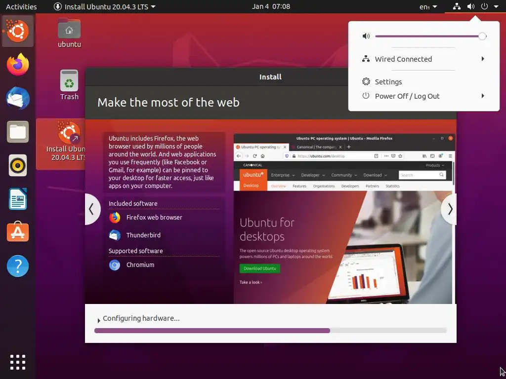This screenshot has height=379, width=506.
Task: Open LibreOffice Writer from the dock
Action: (18, 199)
